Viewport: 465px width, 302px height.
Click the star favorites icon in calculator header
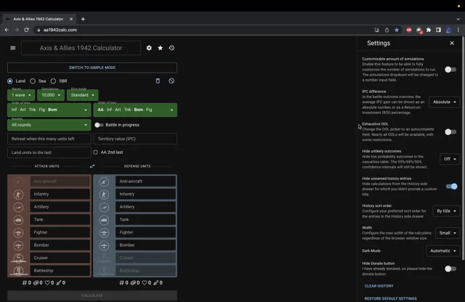(160, 48)
